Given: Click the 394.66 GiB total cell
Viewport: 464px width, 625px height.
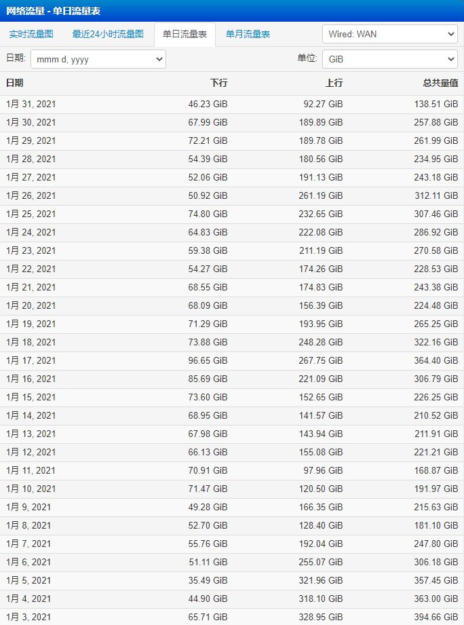Looking at the screenshot, I should pyautogui.click(x=436, y=618).
